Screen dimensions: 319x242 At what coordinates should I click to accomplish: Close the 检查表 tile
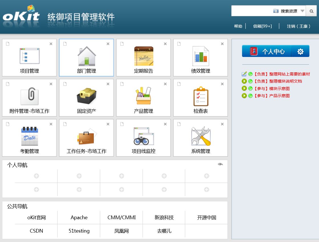click(222, 84)
